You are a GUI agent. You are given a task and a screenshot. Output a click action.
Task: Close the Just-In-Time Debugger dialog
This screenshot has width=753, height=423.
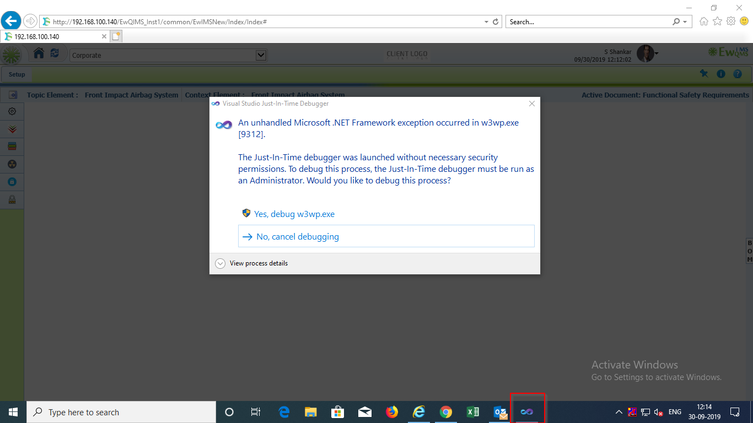click(x=532, y=103)
